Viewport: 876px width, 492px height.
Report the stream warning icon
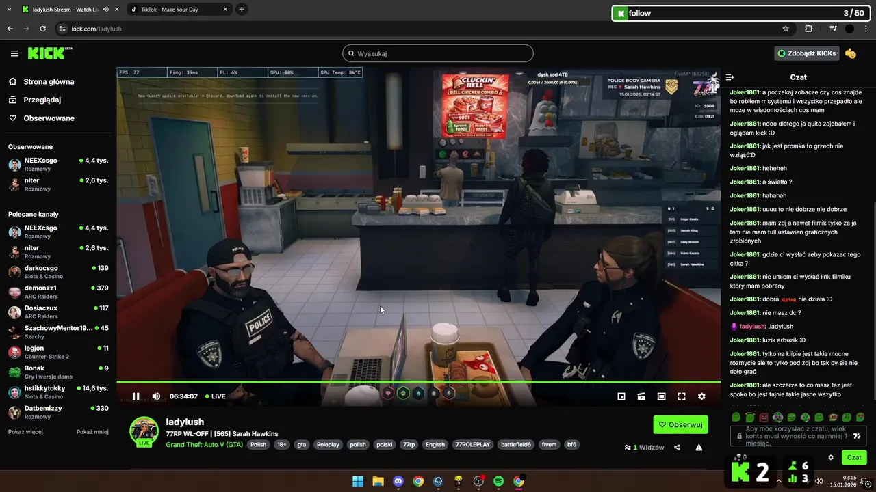(699, 448)
